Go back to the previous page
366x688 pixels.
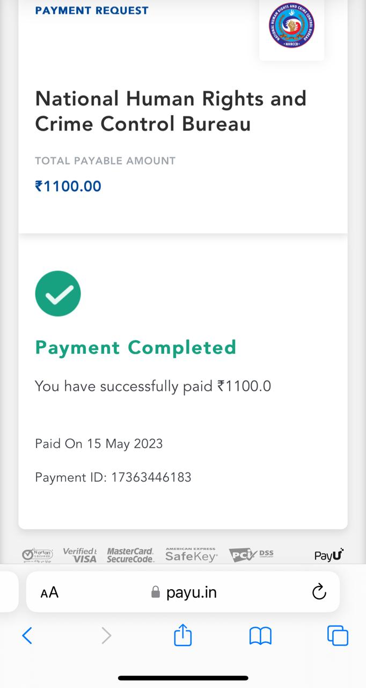pos(27,636)
